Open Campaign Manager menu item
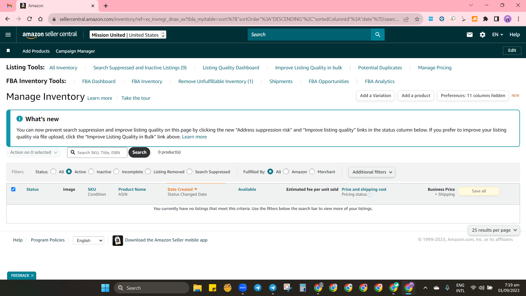This screenshot has height=296, width=526. pyautogui.click(x=75, y=51)
